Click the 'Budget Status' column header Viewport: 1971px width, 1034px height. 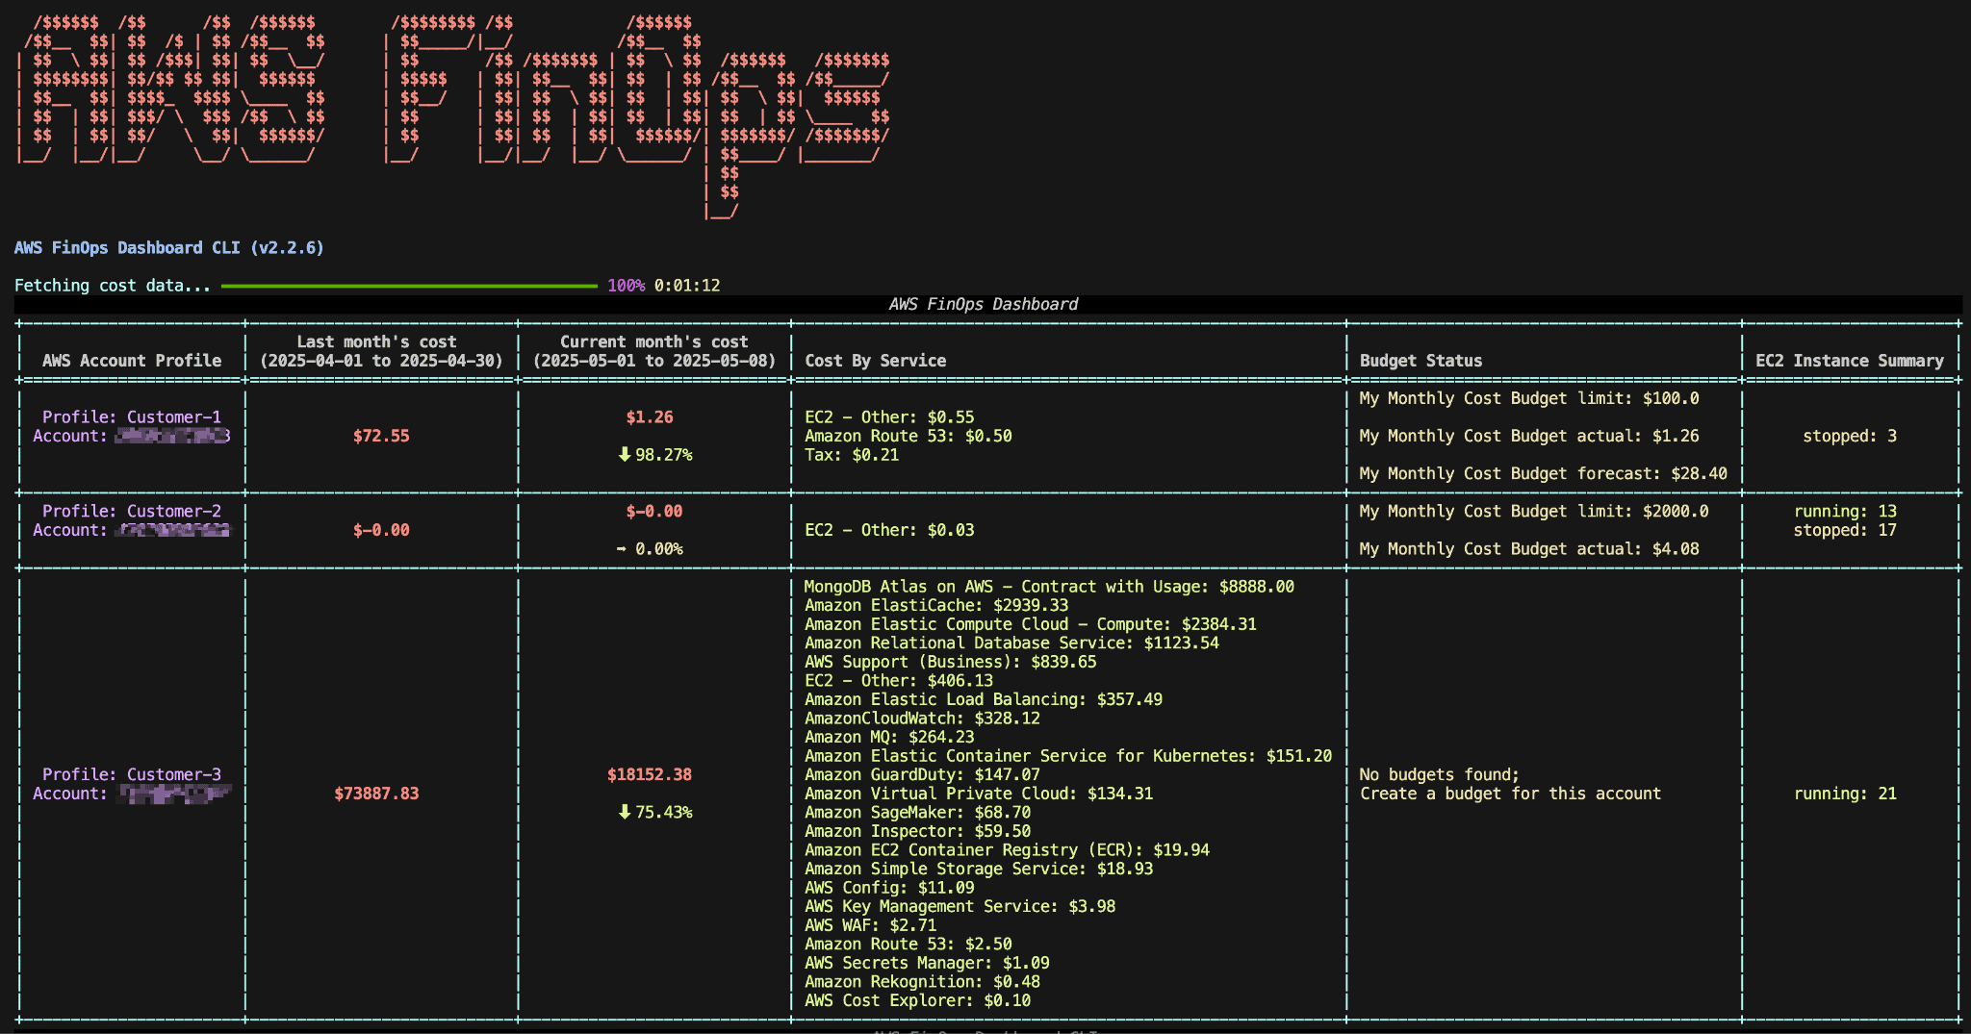[1421, 361]
